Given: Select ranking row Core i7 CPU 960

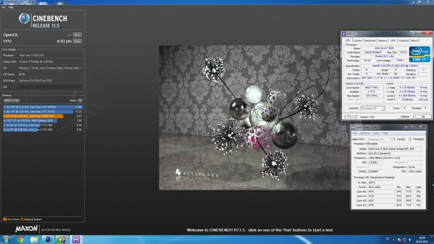Looking at the screenshot, I should pyautogui.click(x=43, y=125).
